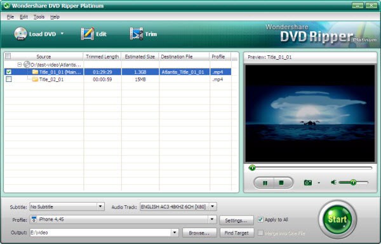Image resolution: width=381 pixels, height=244 pixels.
Task: Click the Trimmed Length column header
Action: tap(102, 57)
